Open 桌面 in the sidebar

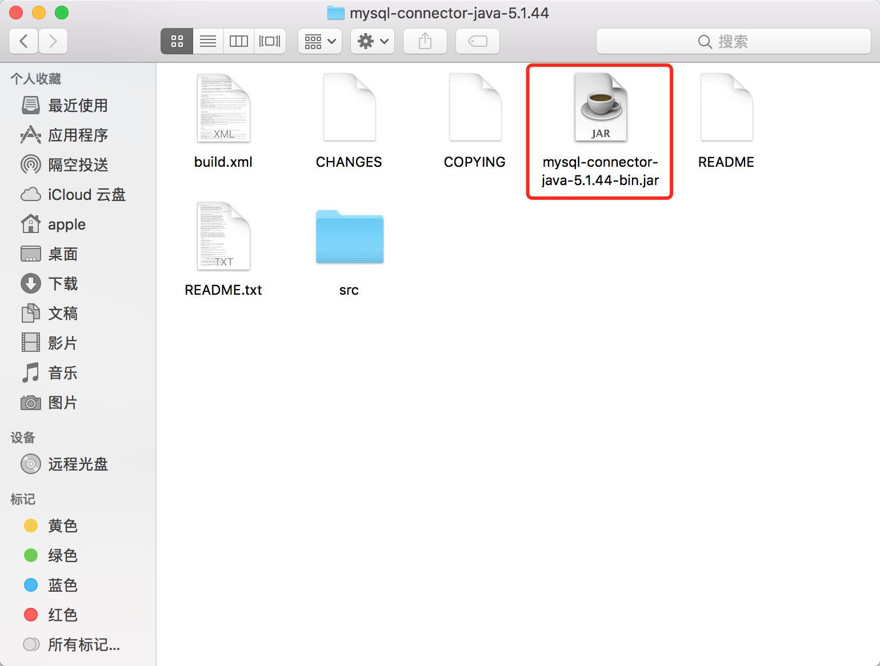click(x=78, y=254)
